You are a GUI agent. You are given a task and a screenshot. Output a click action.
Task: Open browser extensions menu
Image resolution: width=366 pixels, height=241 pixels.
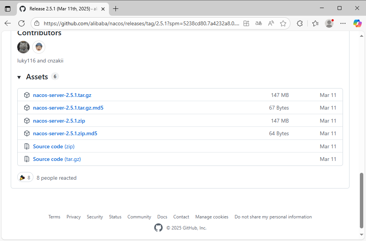(300, 23)
